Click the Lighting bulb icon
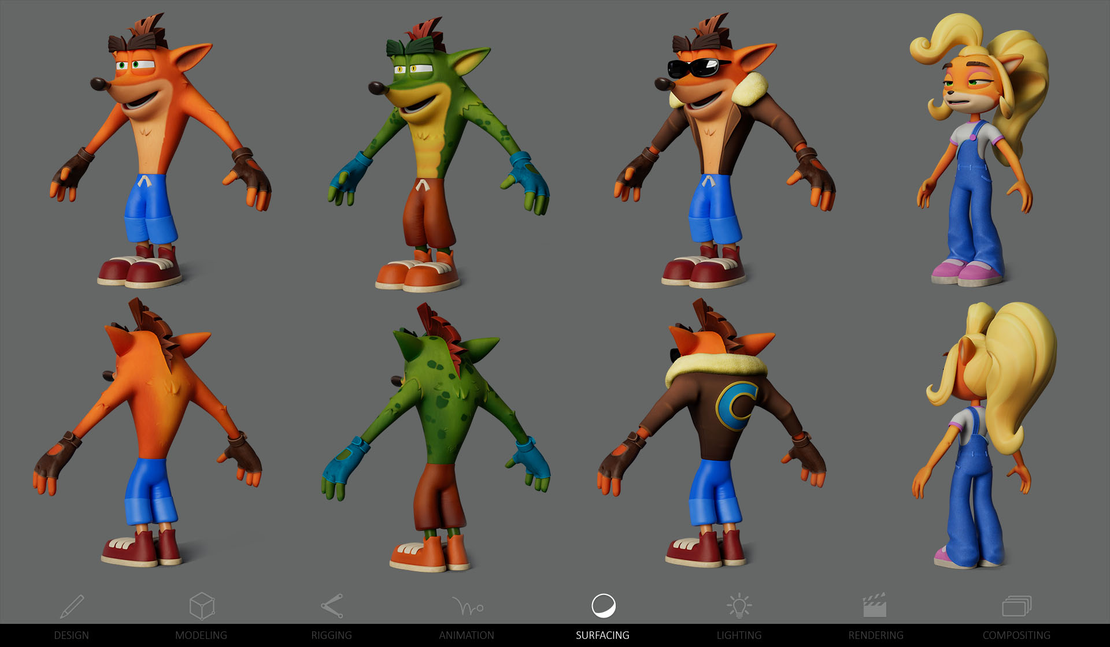 (739, 605)
